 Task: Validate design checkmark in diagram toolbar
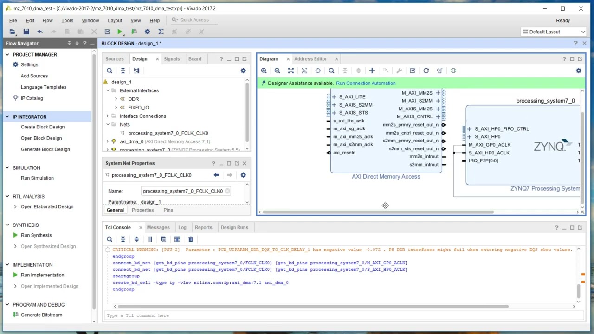pos(413,71)
